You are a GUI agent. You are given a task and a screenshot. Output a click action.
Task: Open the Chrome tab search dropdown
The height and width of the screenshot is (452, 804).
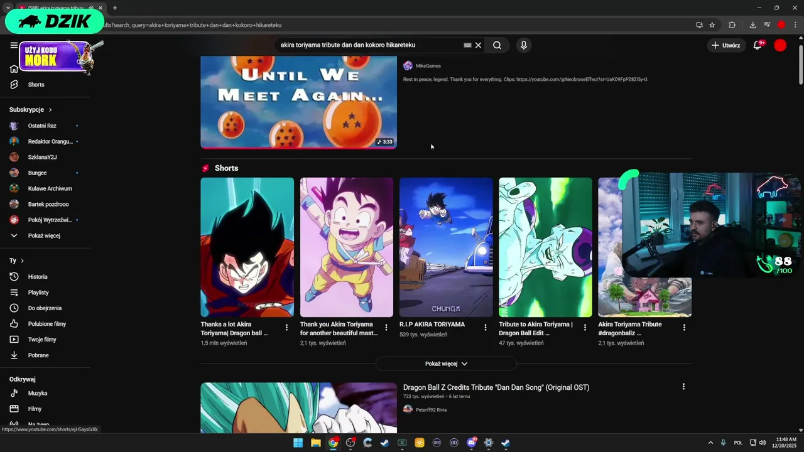tap(8, 8)
